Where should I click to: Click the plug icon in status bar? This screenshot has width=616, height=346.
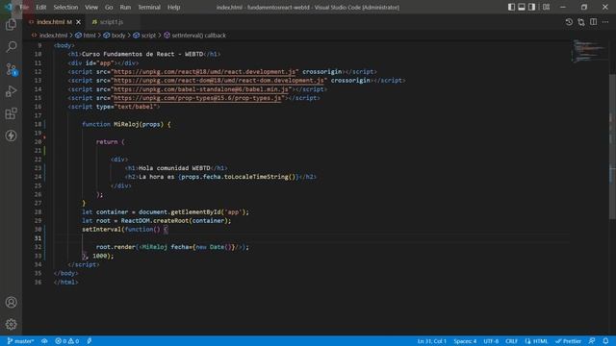click(90, 341)
